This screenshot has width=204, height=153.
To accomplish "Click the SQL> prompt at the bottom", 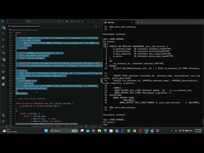I will point(106,125).
